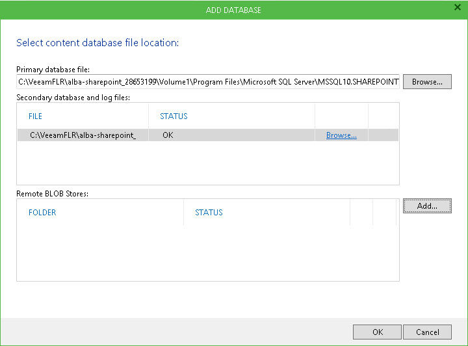The image size is (468, 346).
Task: Click the Primary database file path field
Action: click(208, 83)
